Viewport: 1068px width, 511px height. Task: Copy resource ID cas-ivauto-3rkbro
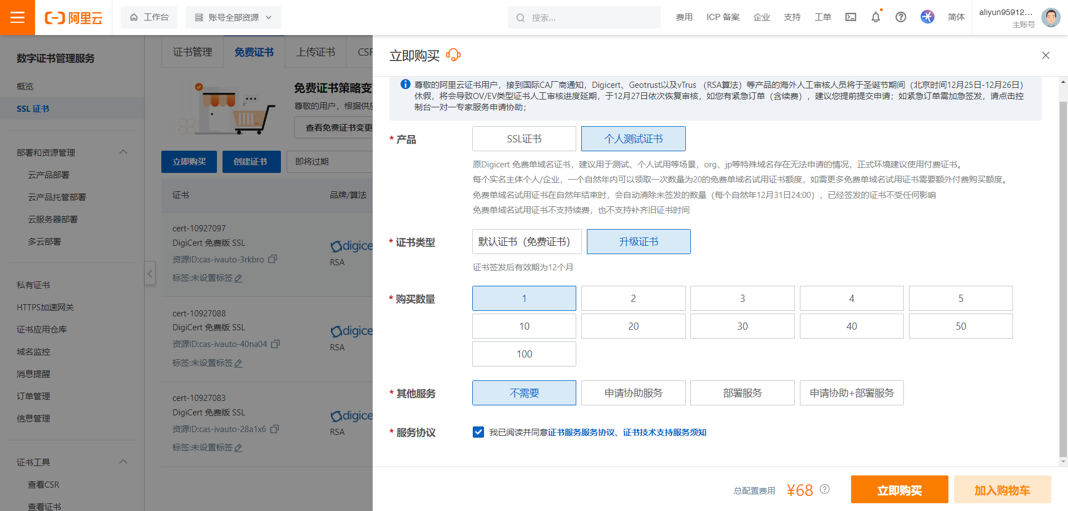click(x=273, y=259)
